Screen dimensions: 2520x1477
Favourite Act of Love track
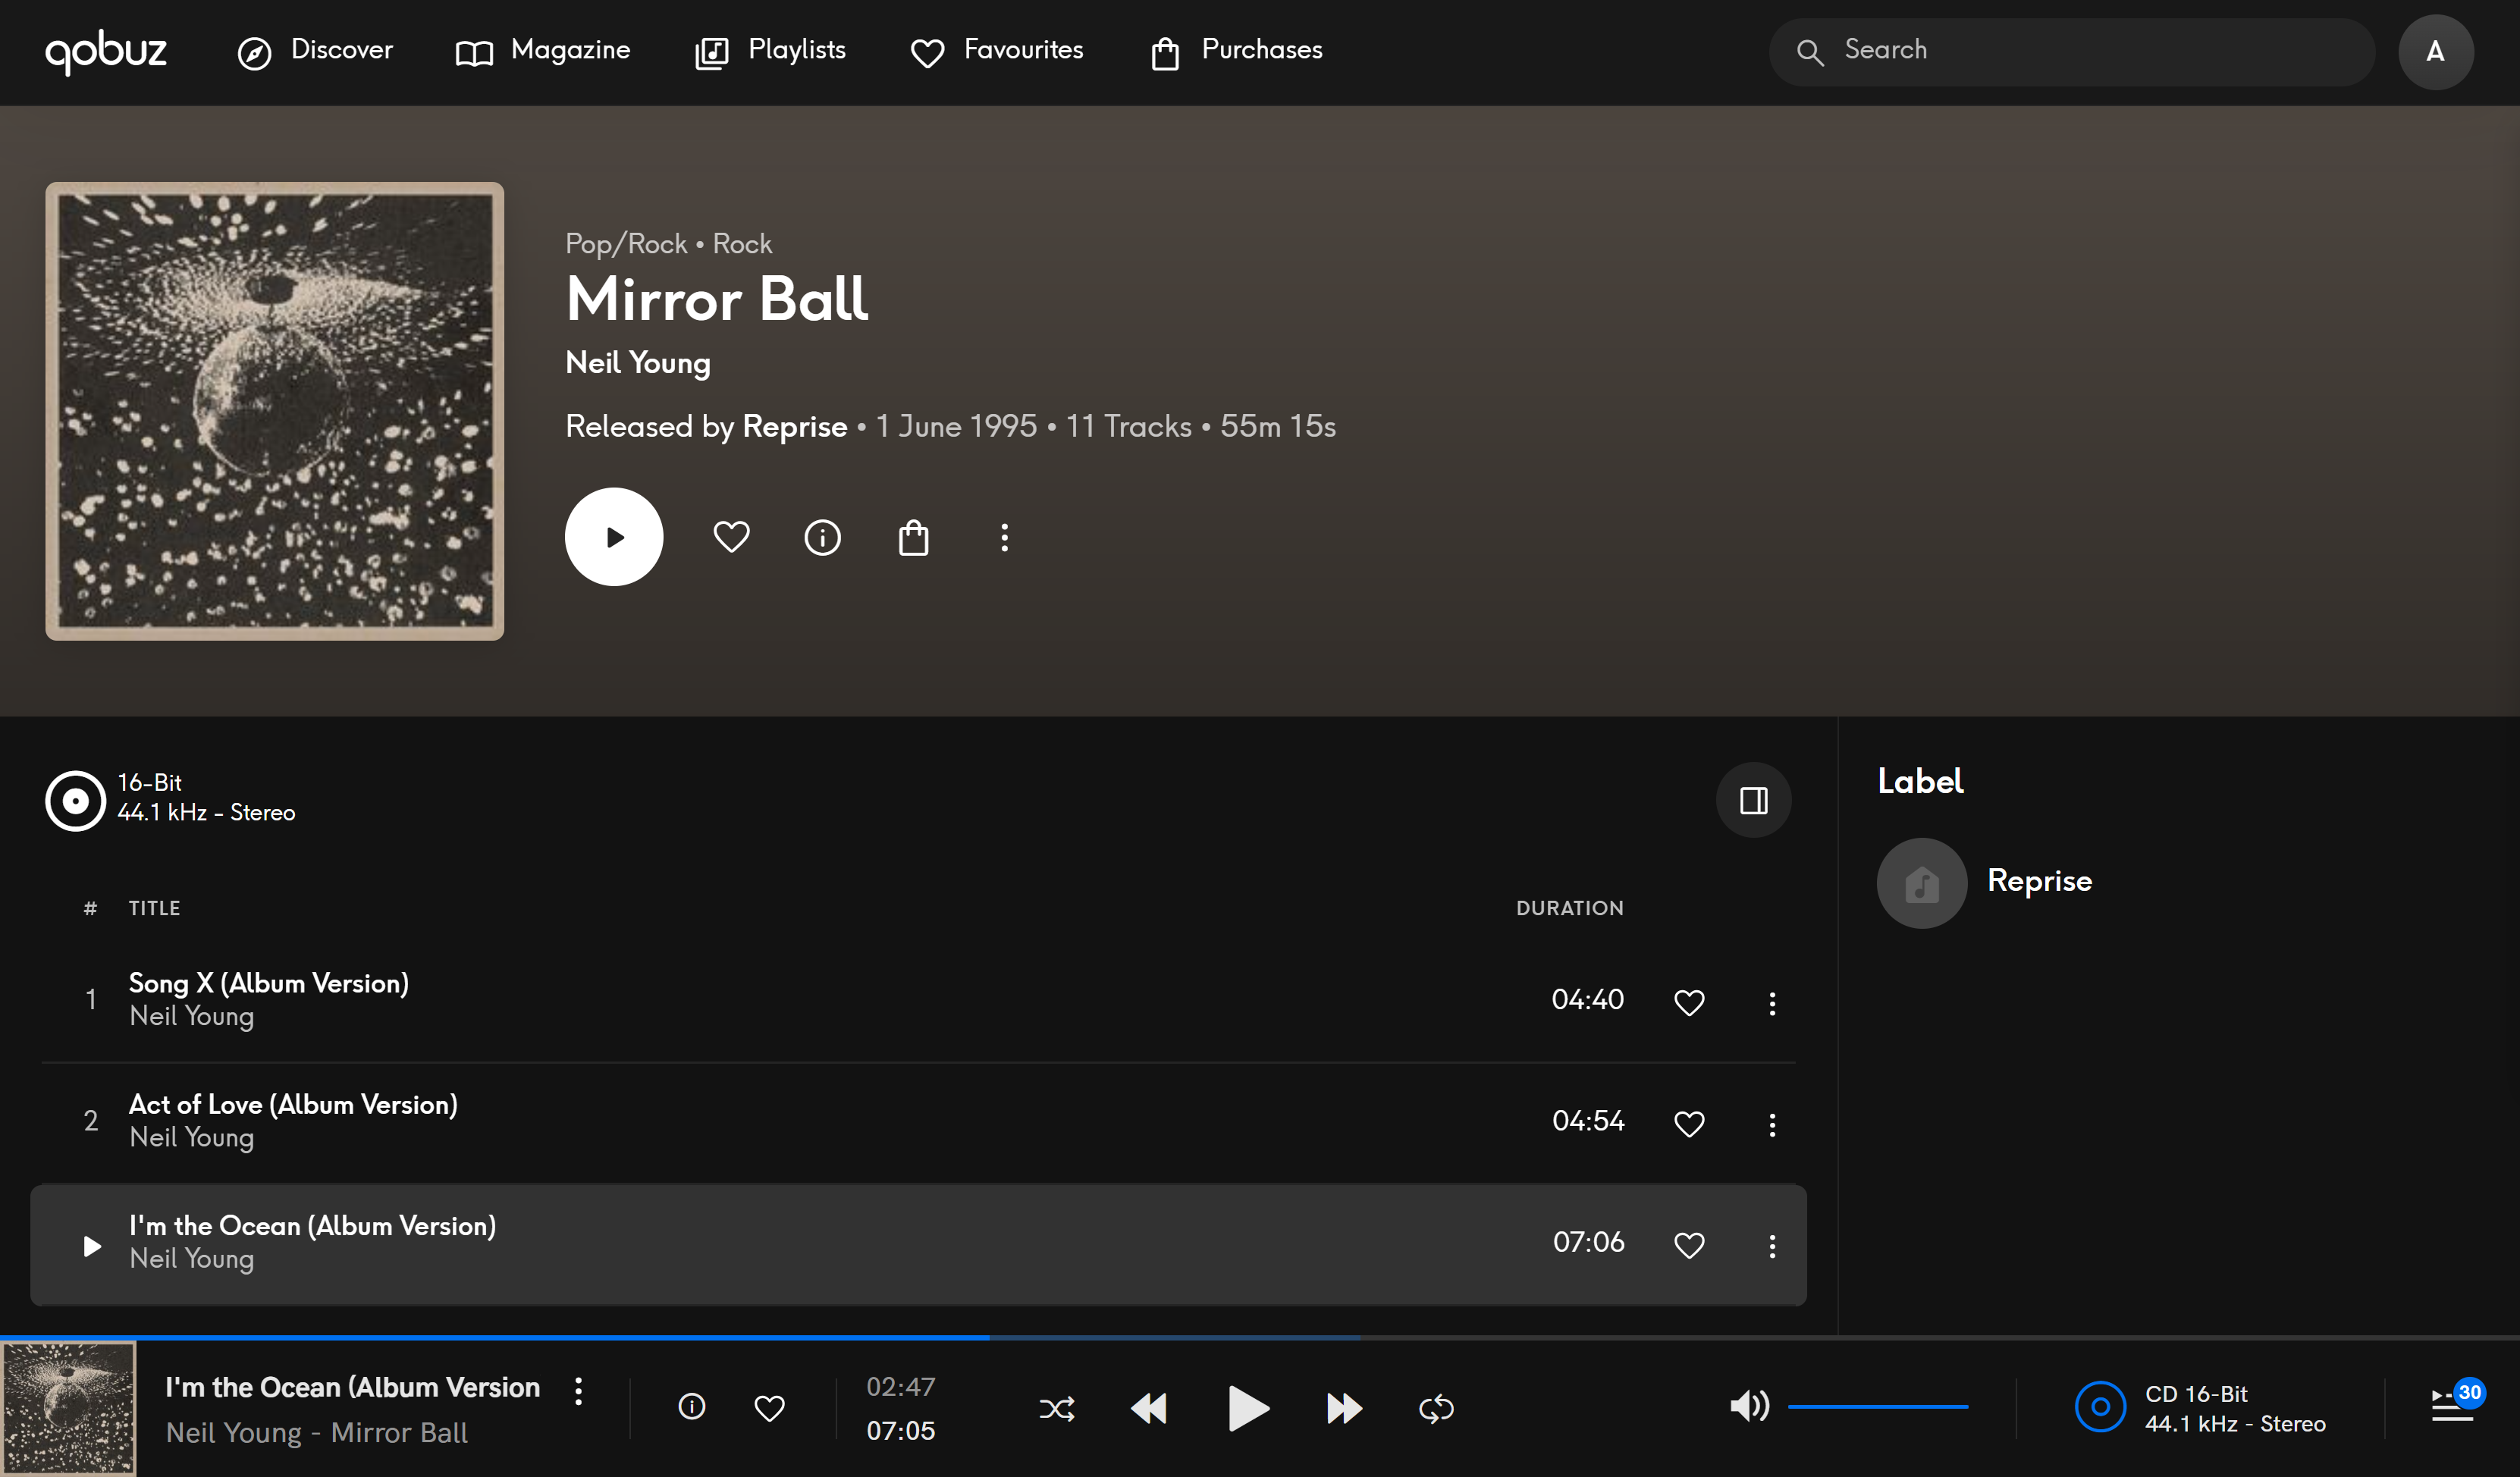click(x=1689, y=1124)
